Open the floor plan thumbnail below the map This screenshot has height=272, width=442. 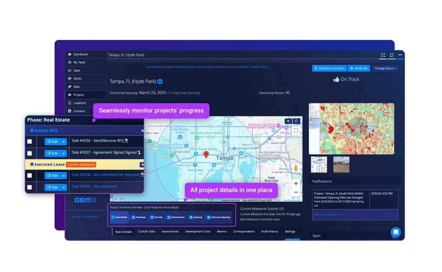[319, 164]
